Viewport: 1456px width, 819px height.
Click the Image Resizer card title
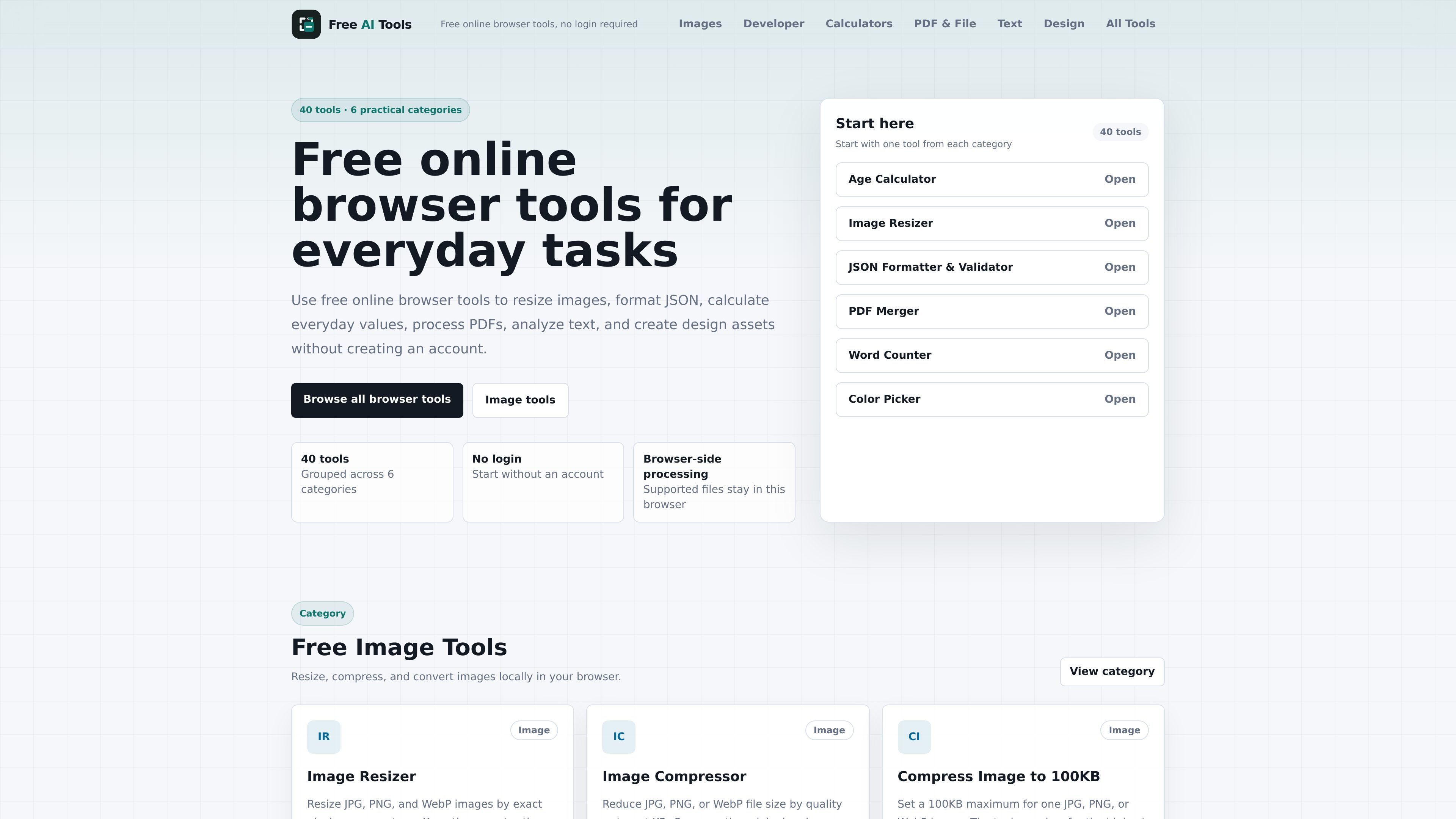tap(361, 777)
